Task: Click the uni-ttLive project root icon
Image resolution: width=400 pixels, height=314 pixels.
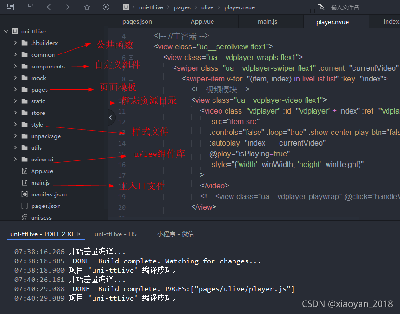Action: pyautogui.click(x=15, y=31)
